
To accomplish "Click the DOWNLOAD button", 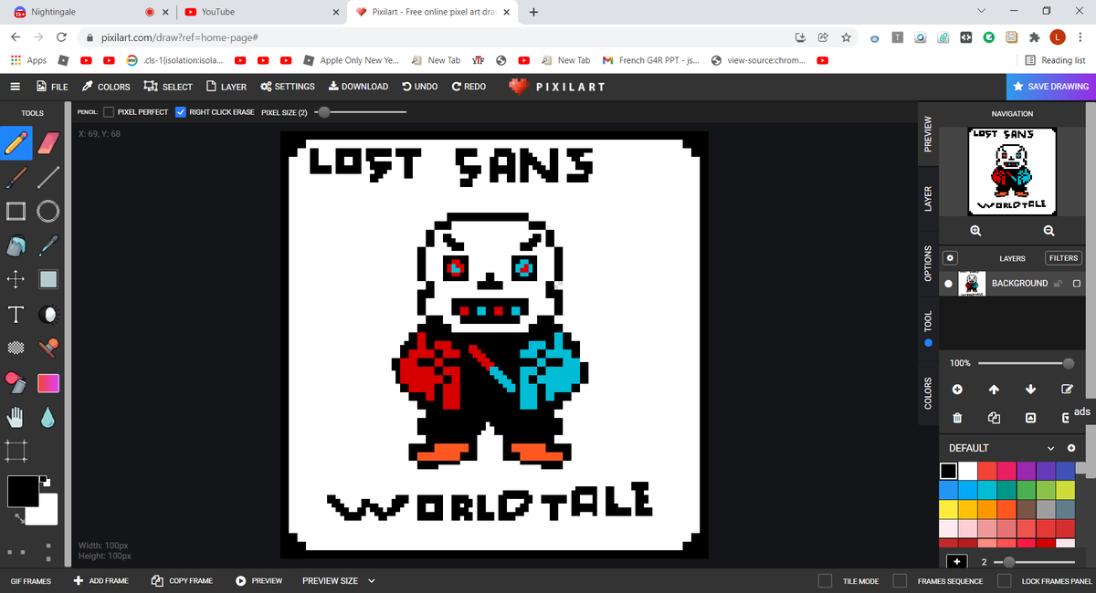I will click(x=358, y=87).
